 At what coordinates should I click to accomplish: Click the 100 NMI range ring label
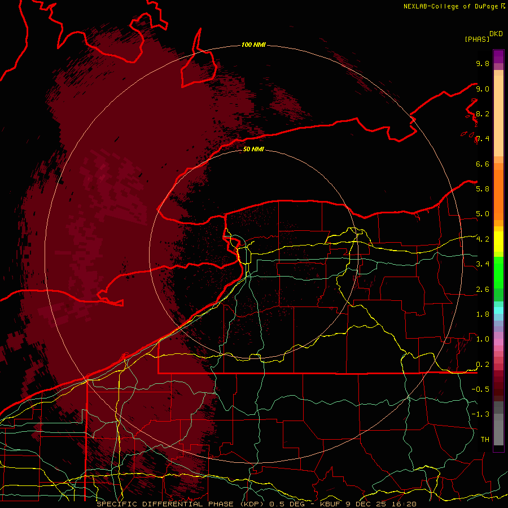[x=253, y=45]
